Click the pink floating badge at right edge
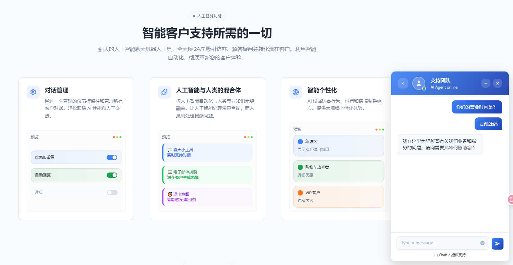This screenshot has height=265, width=513. point(510,199)
